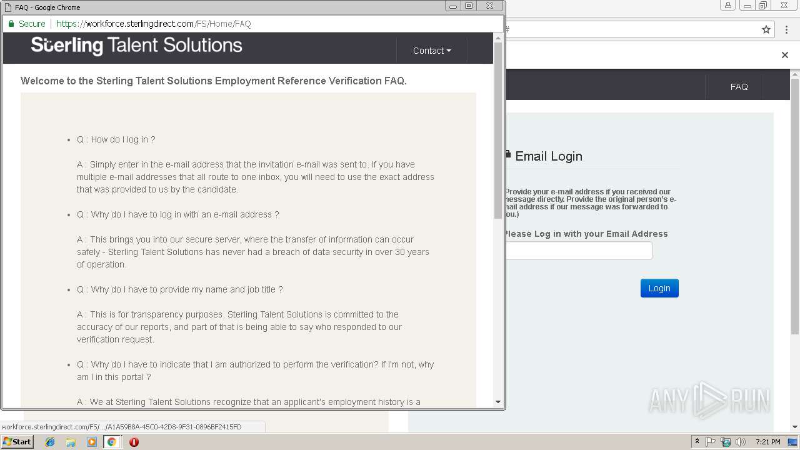Click question about providing name and job title
800x450 pixels.
[180, 289]
